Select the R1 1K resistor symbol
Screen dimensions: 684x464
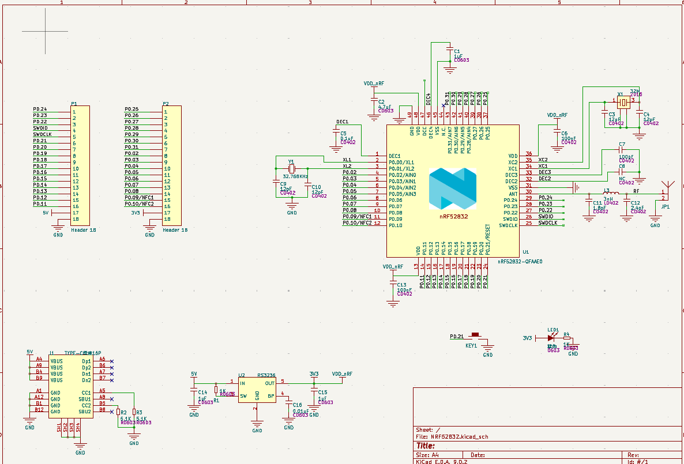216,390
